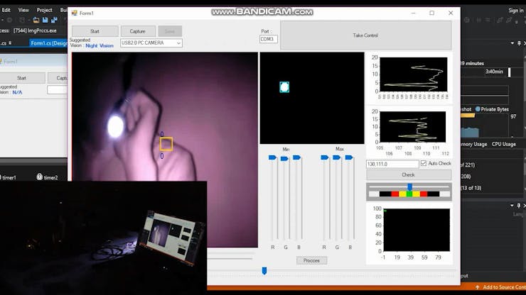Click the lock icon on the .cs tab
Image resolution: width=526 pixels, height=295 pixels.
click(10, 43)
